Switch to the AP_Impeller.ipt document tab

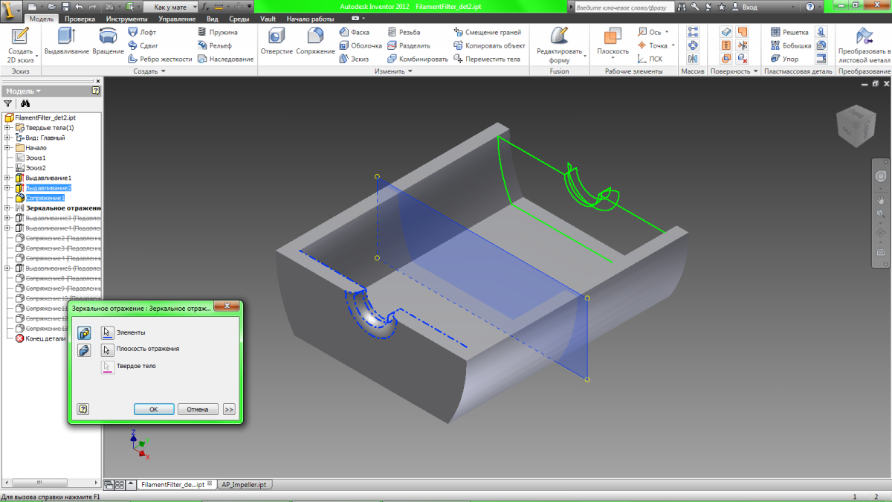tap(244, 484)
